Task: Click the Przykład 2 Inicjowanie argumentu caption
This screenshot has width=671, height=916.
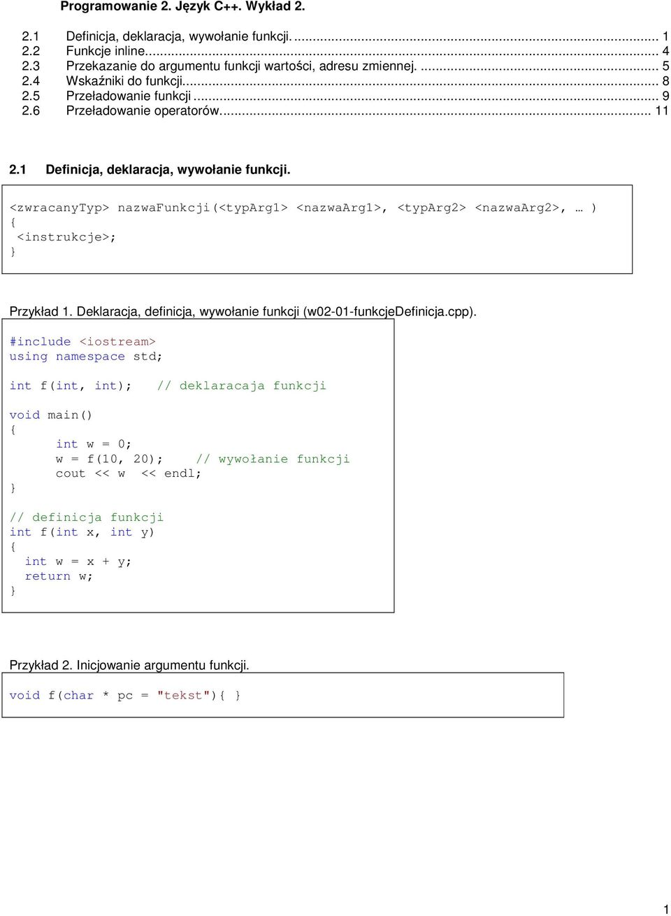Action: click(x=129, y=665)
